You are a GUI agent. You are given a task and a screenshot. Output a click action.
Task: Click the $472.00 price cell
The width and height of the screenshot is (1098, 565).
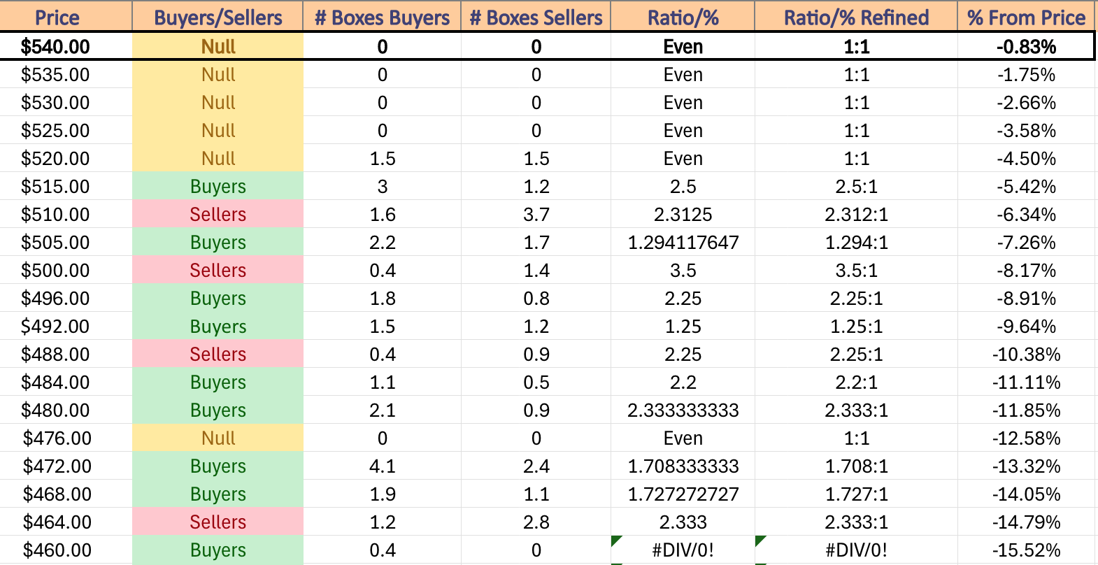(66, 466)
